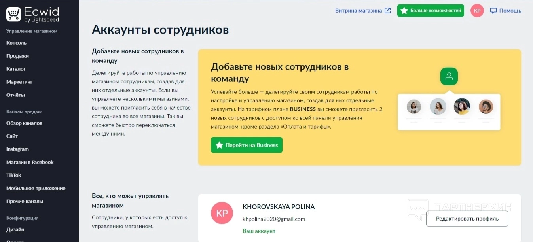Open Консоль in the sidebar
533x242 pixels.
(x=16, y=43)
